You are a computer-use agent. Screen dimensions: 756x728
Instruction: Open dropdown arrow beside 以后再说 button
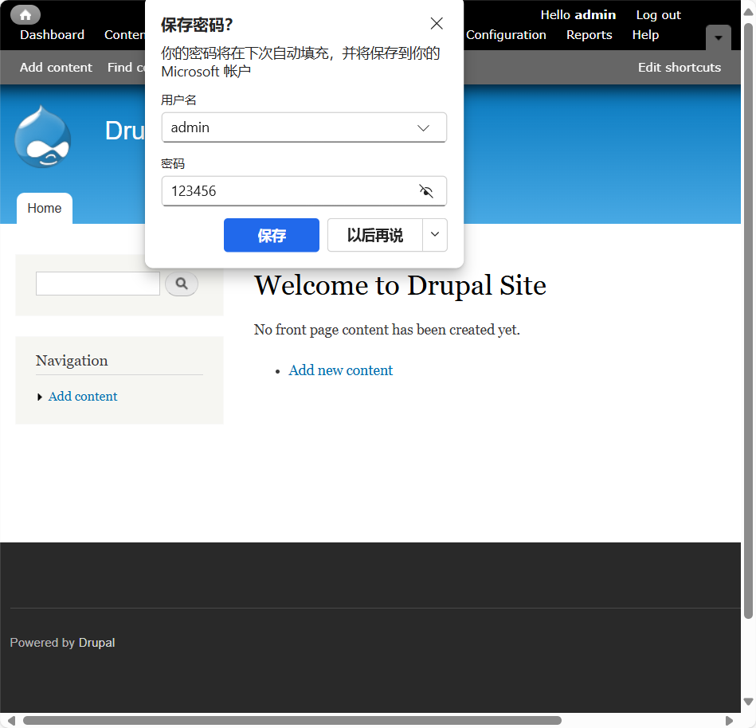[x=435, y=235]
